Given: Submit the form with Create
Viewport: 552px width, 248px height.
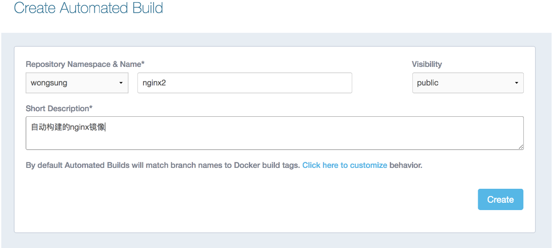Looking at the screenshot, I should coord(500,199).
